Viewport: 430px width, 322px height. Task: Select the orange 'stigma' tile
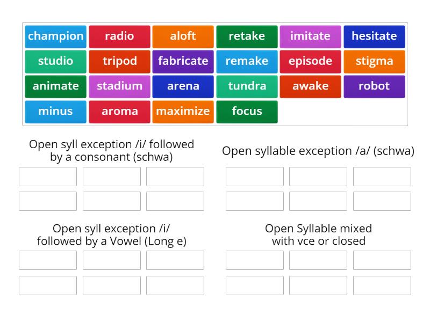[374, 61]
